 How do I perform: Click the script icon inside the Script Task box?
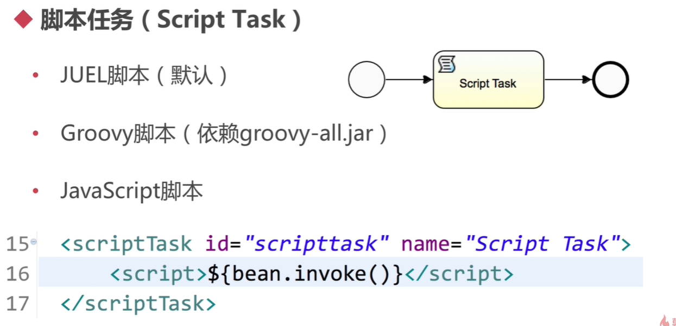coord(446,65)
